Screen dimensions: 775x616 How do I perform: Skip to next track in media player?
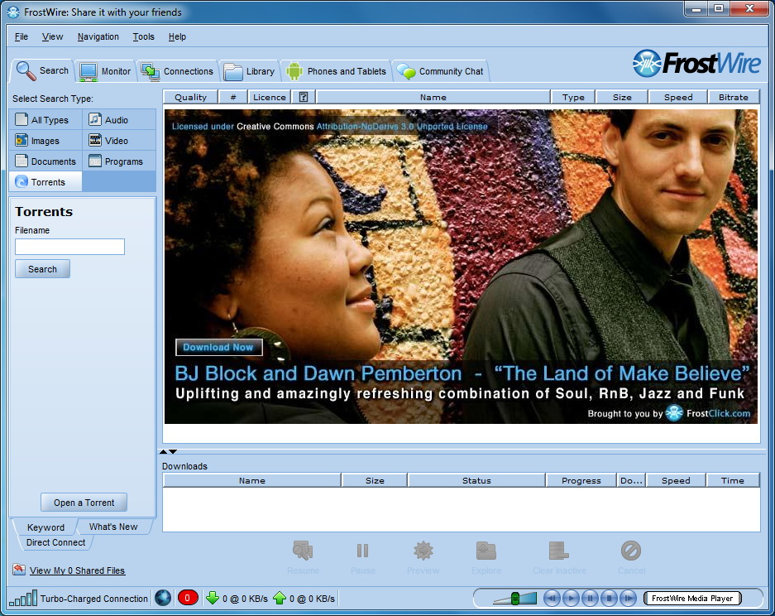(x=629, y=598)
